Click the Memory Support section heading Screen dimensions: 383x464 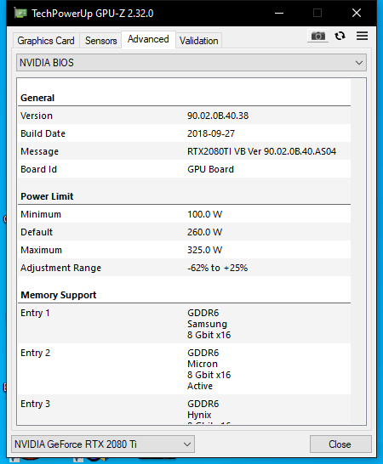pos(59,295)
